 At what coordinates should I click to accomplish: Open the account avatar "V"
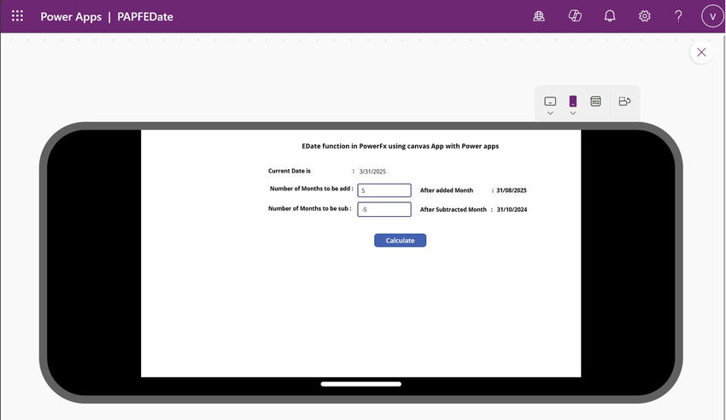tap(712, 16)
